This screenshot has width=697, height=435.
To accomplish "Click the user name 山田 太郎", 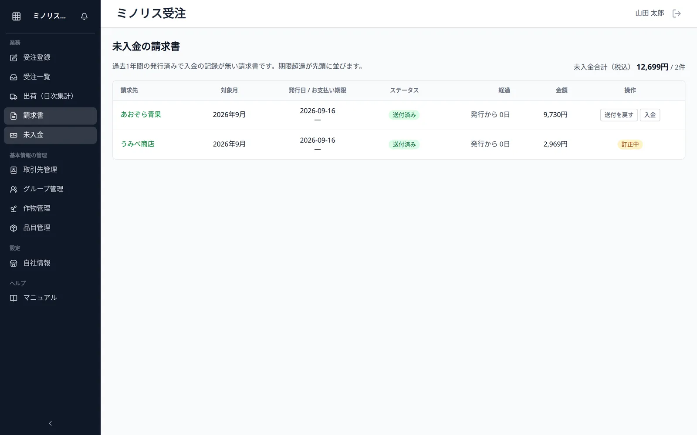I will 650,13.
